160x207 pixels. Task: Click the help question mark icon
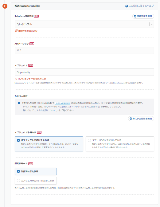pyautogui.click(x=127, y=6)
